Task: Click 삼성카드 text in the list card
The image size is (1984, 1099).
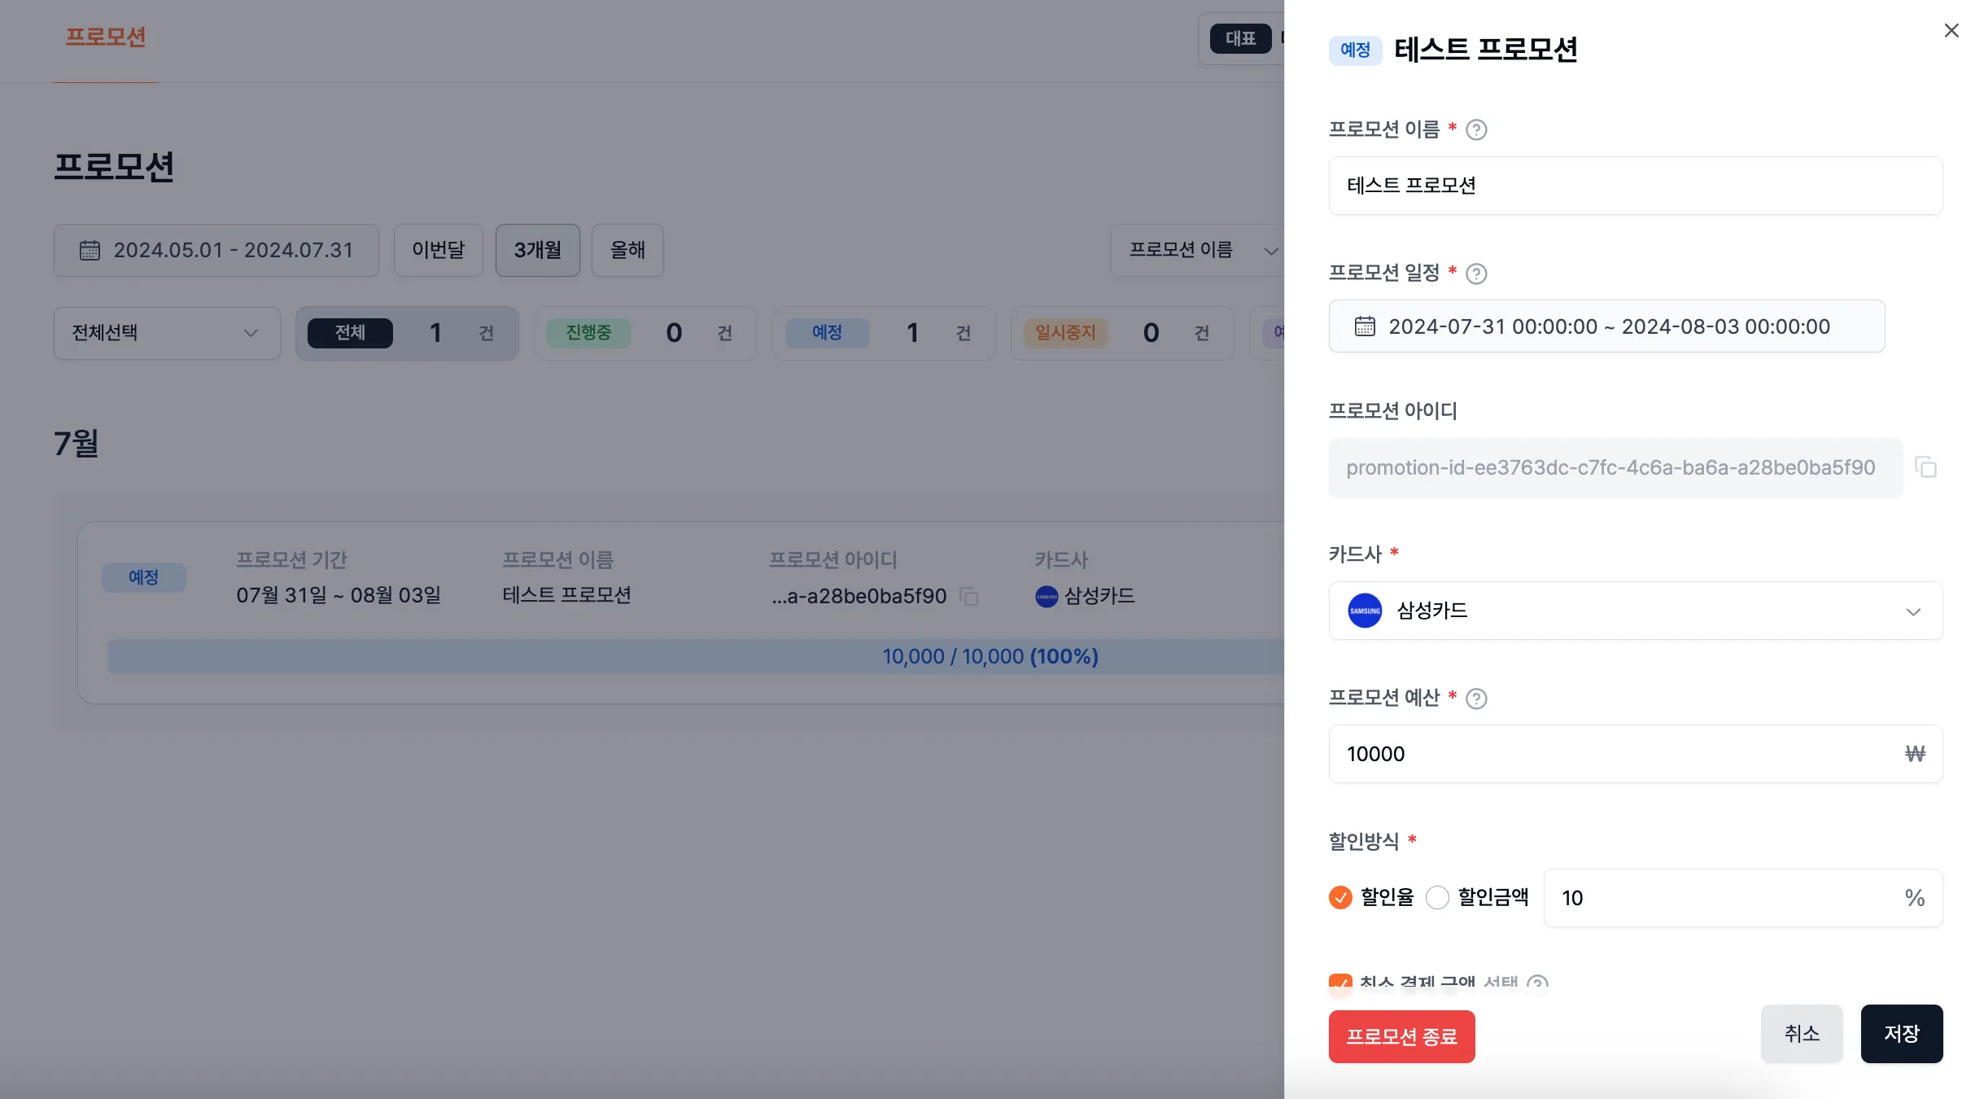Action: 1099,596
